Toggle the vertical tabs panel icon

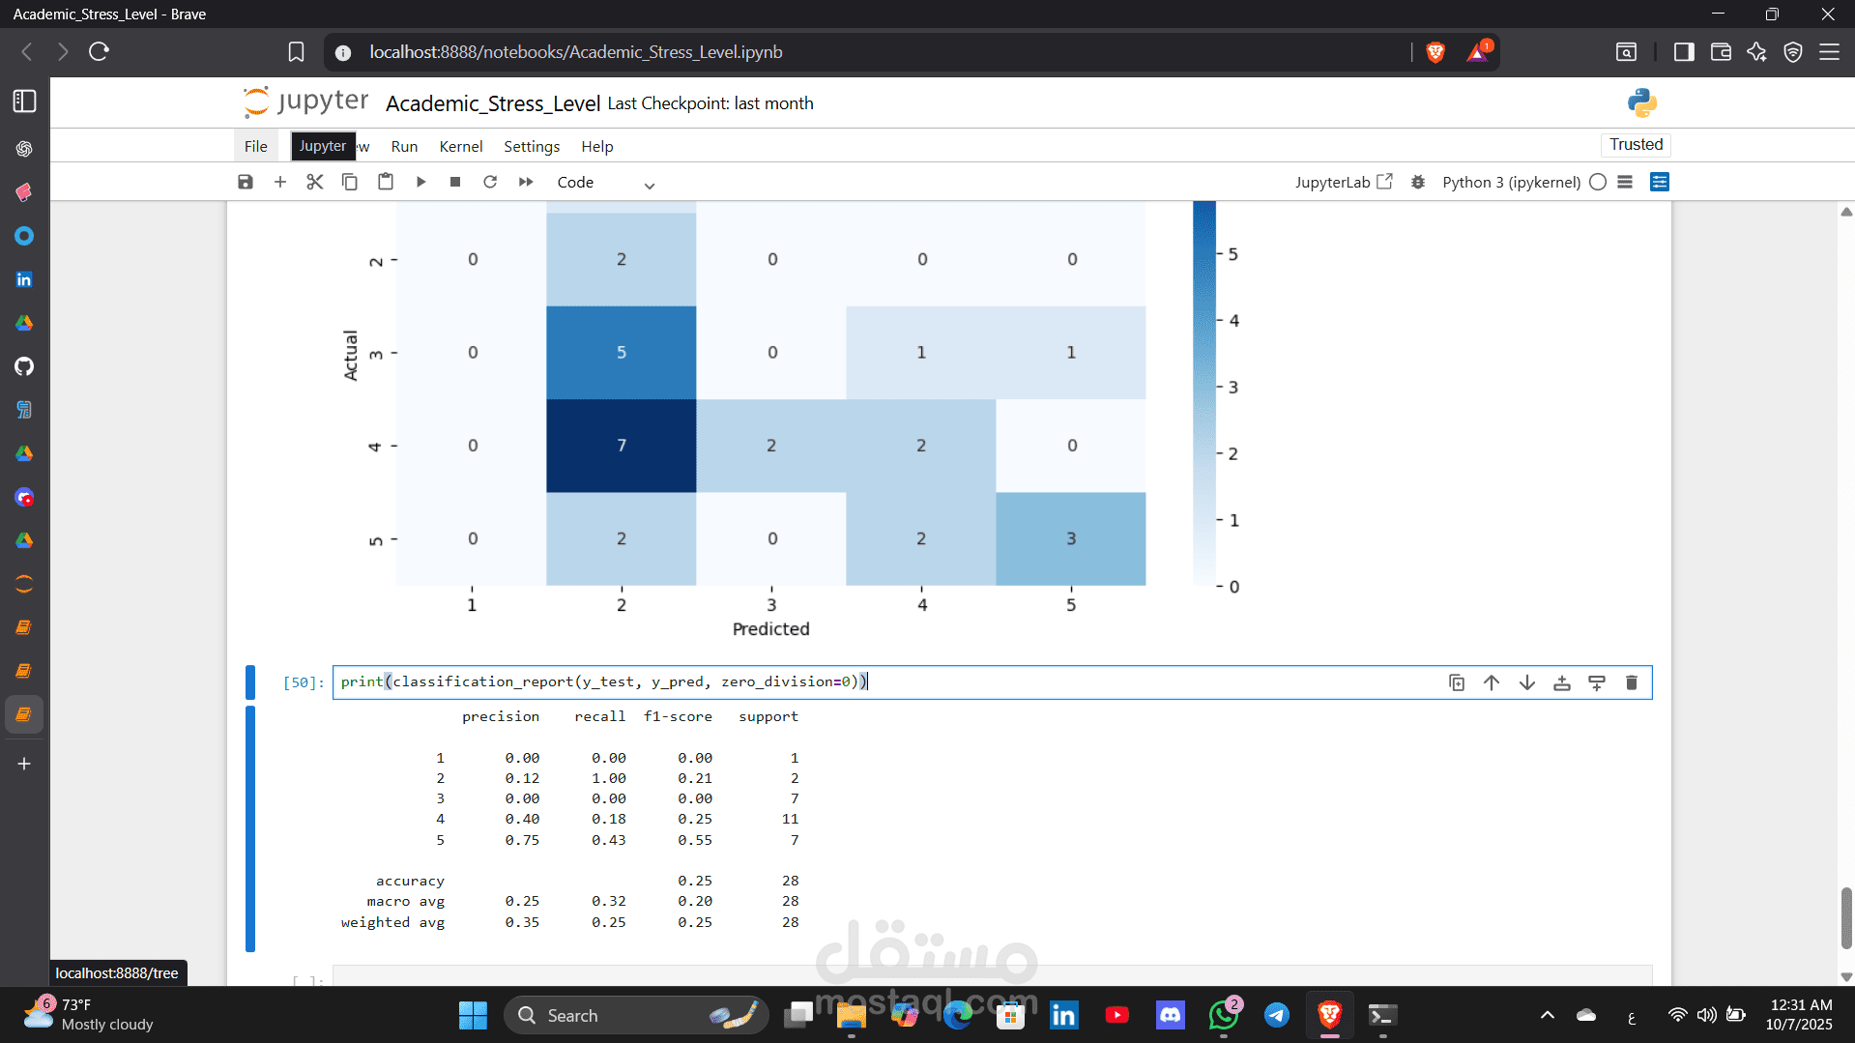point(24,101)
